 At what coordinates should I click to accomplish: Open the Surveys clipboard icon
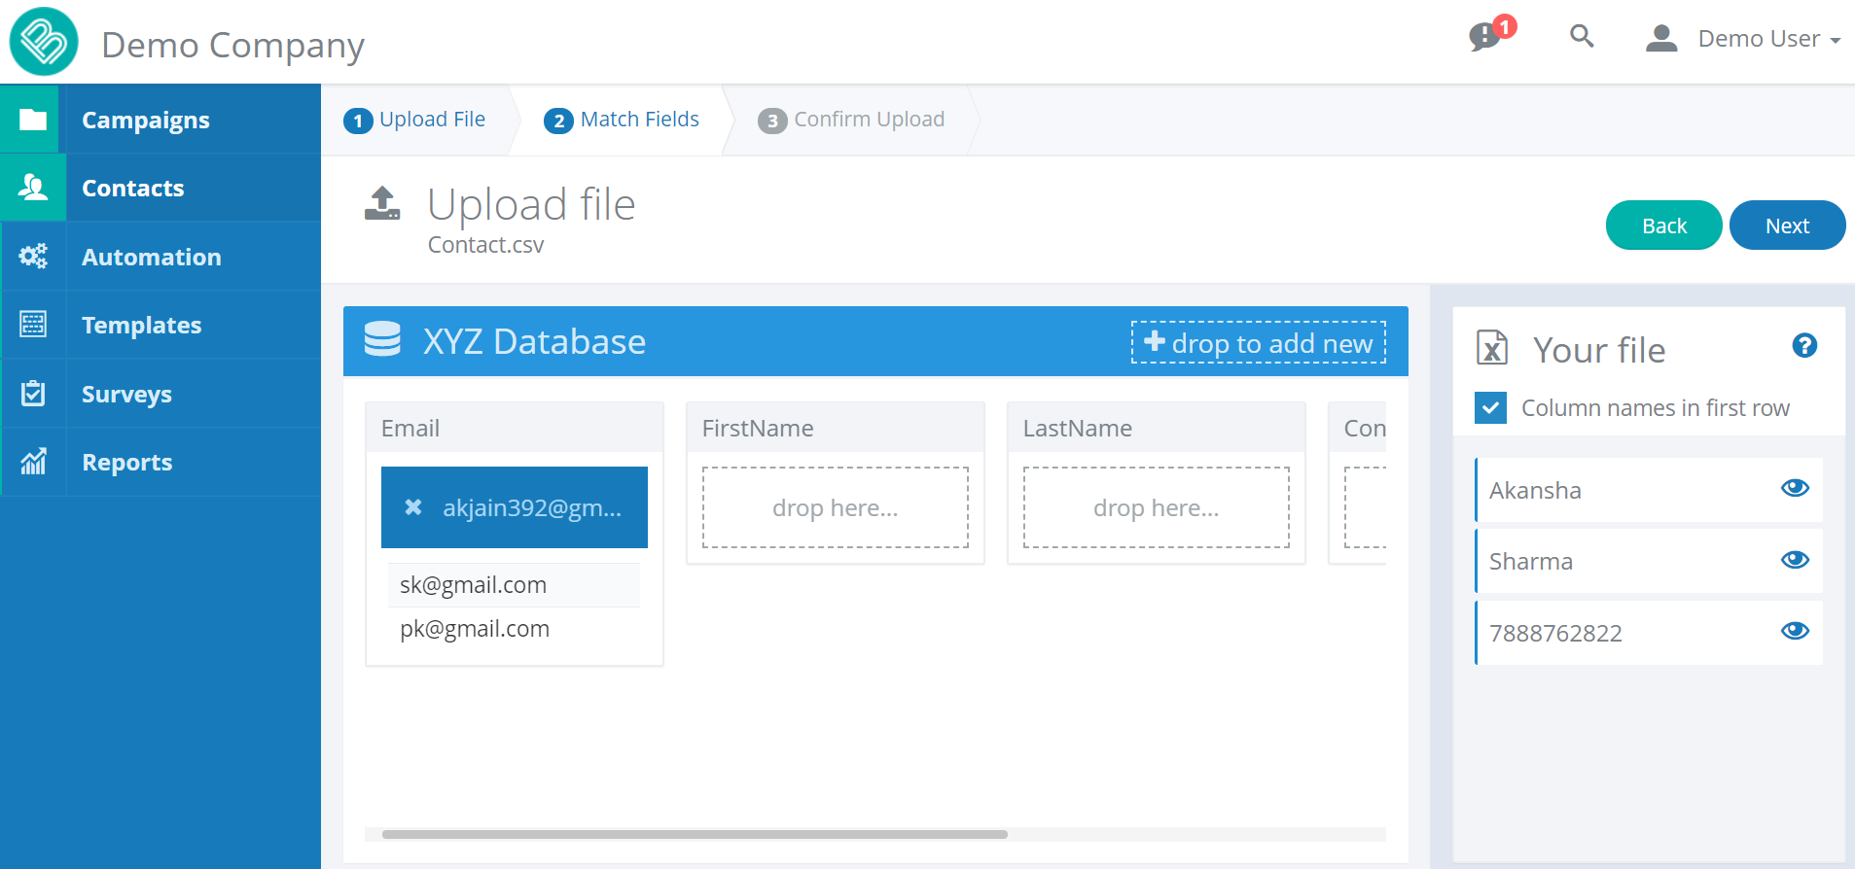(x=33, y=394)
